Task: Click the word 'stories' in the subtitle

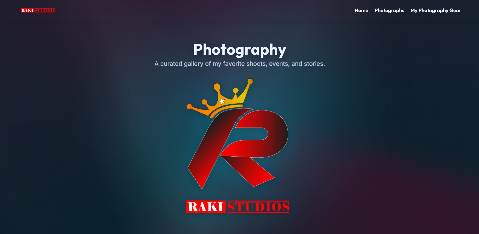Action: click(x=314, y=64)
